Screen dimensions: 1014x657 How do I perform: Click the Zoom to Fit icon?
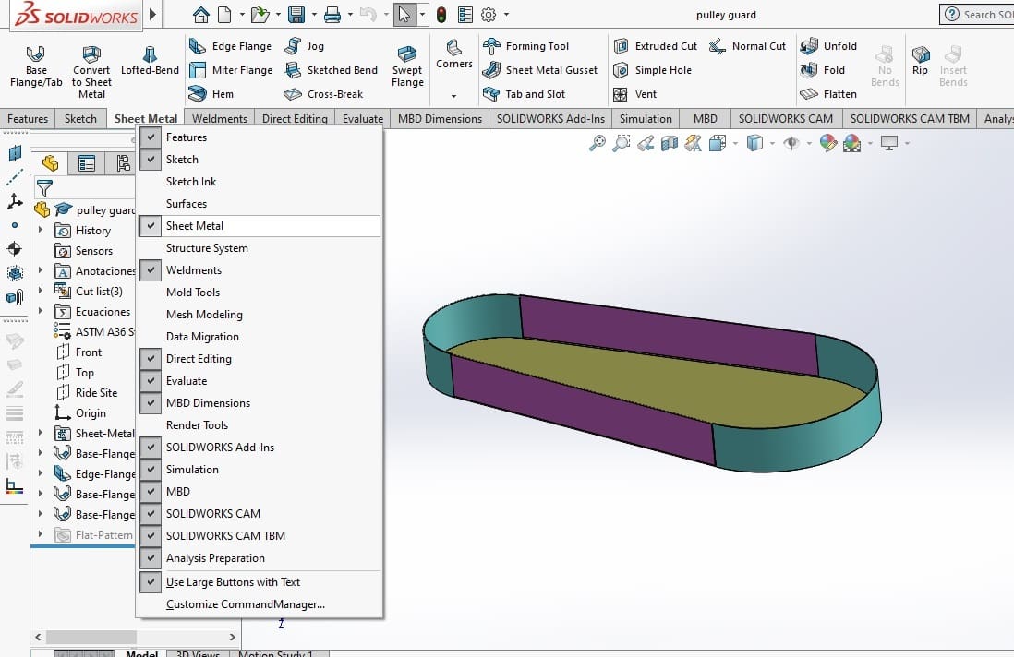597,143
